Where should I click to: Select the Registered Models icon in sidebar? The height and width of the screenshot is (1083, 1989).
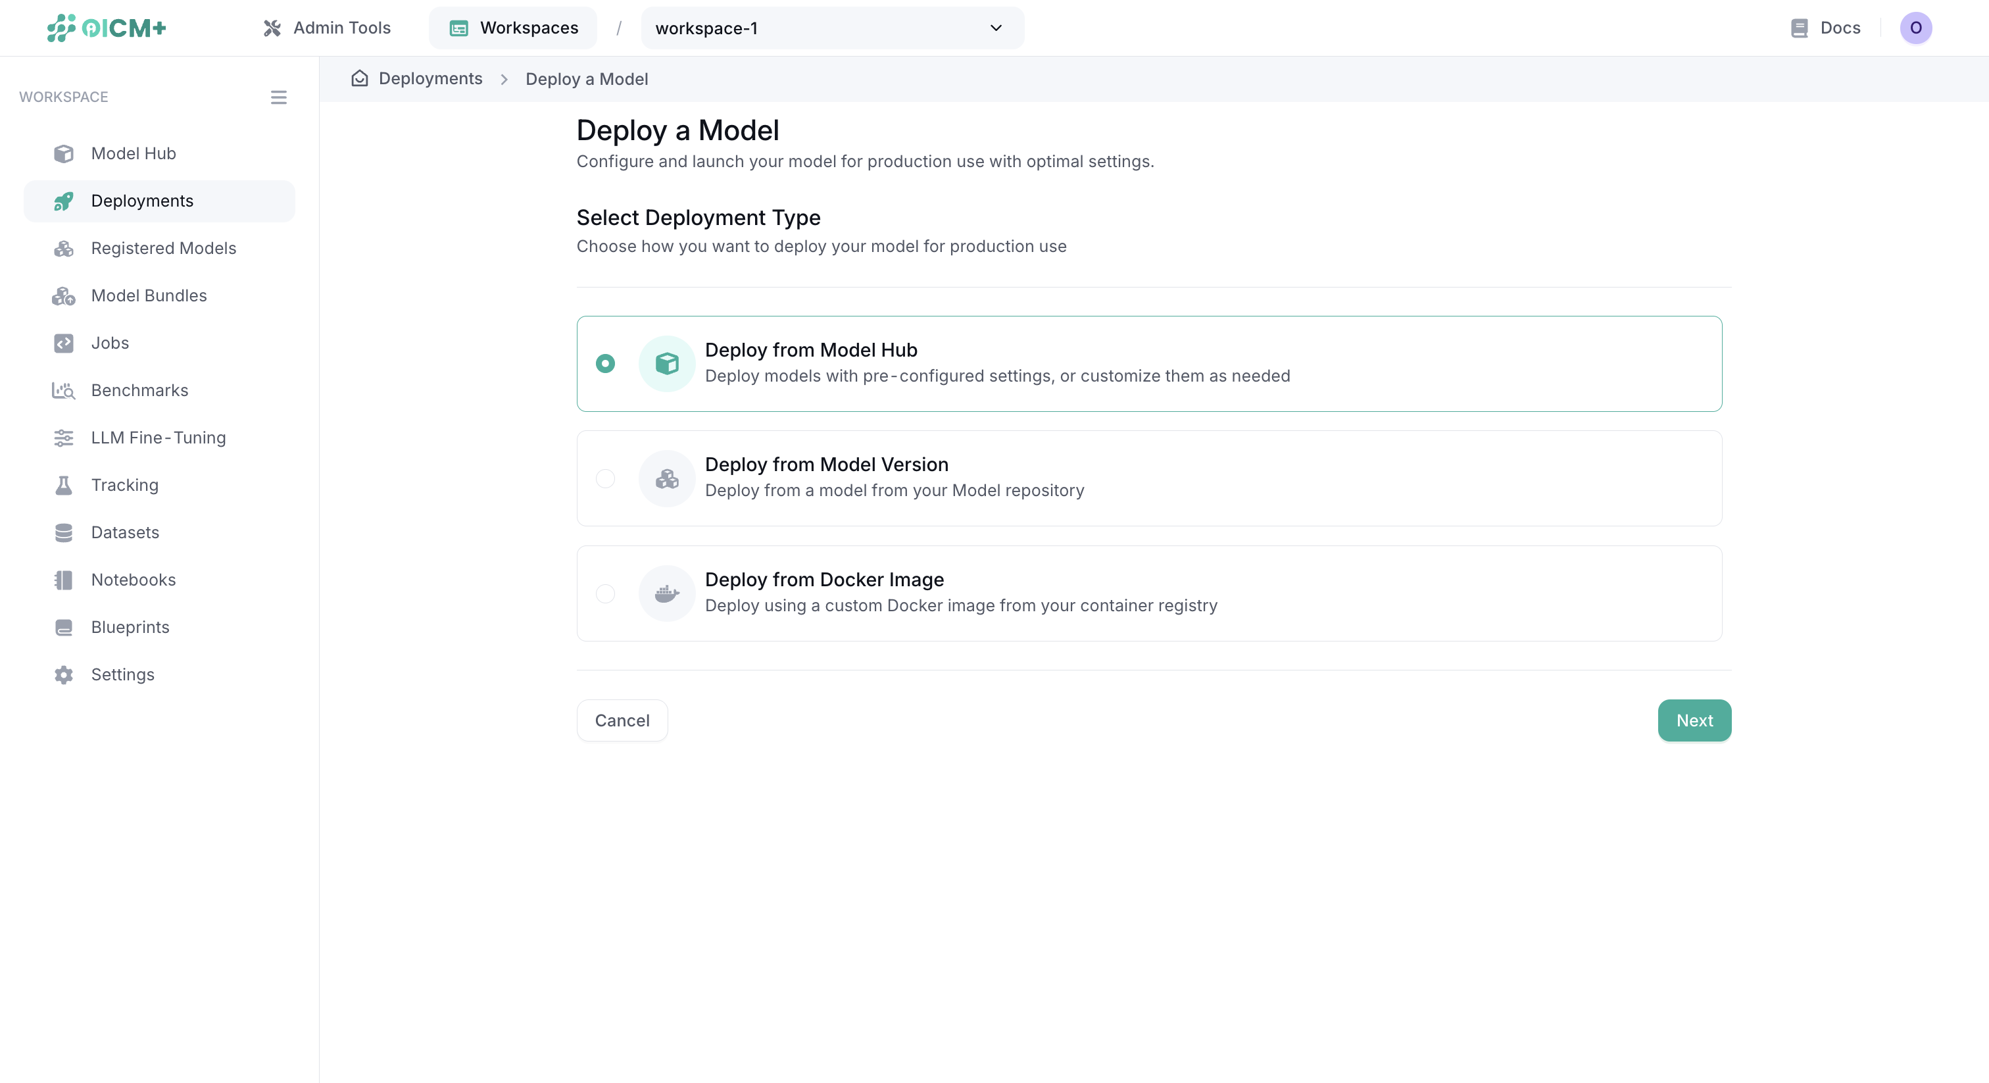pos(63,248)
